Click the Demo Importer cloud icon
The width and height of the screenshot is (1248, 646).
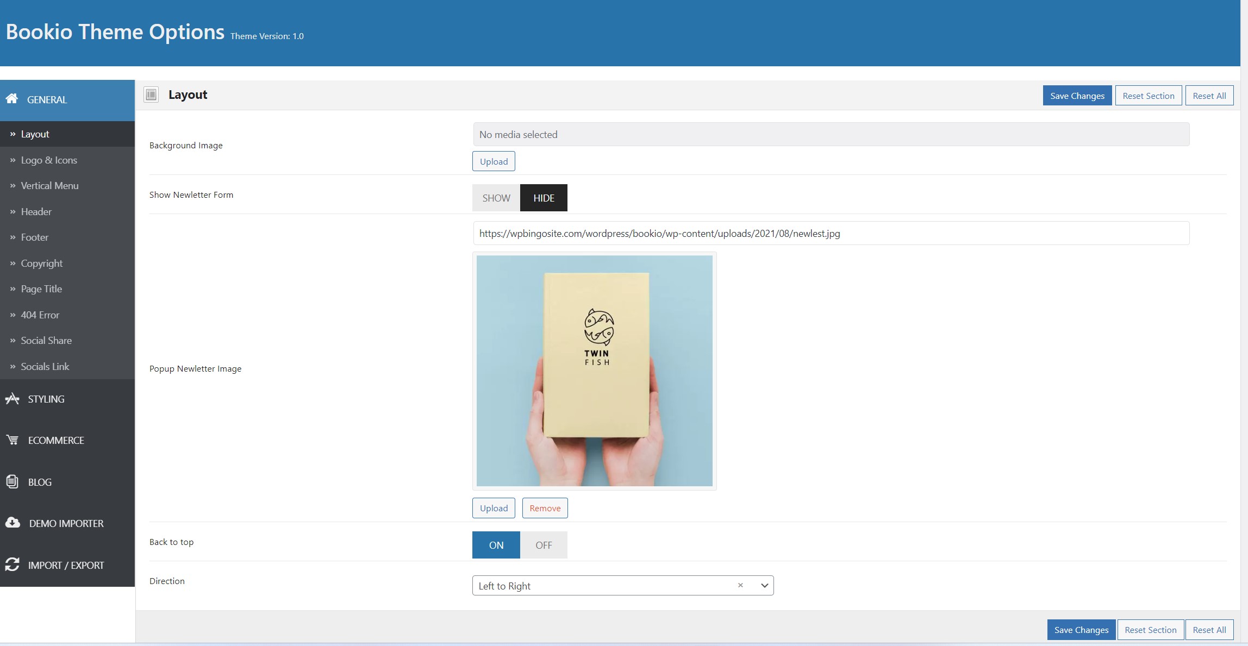13,523
